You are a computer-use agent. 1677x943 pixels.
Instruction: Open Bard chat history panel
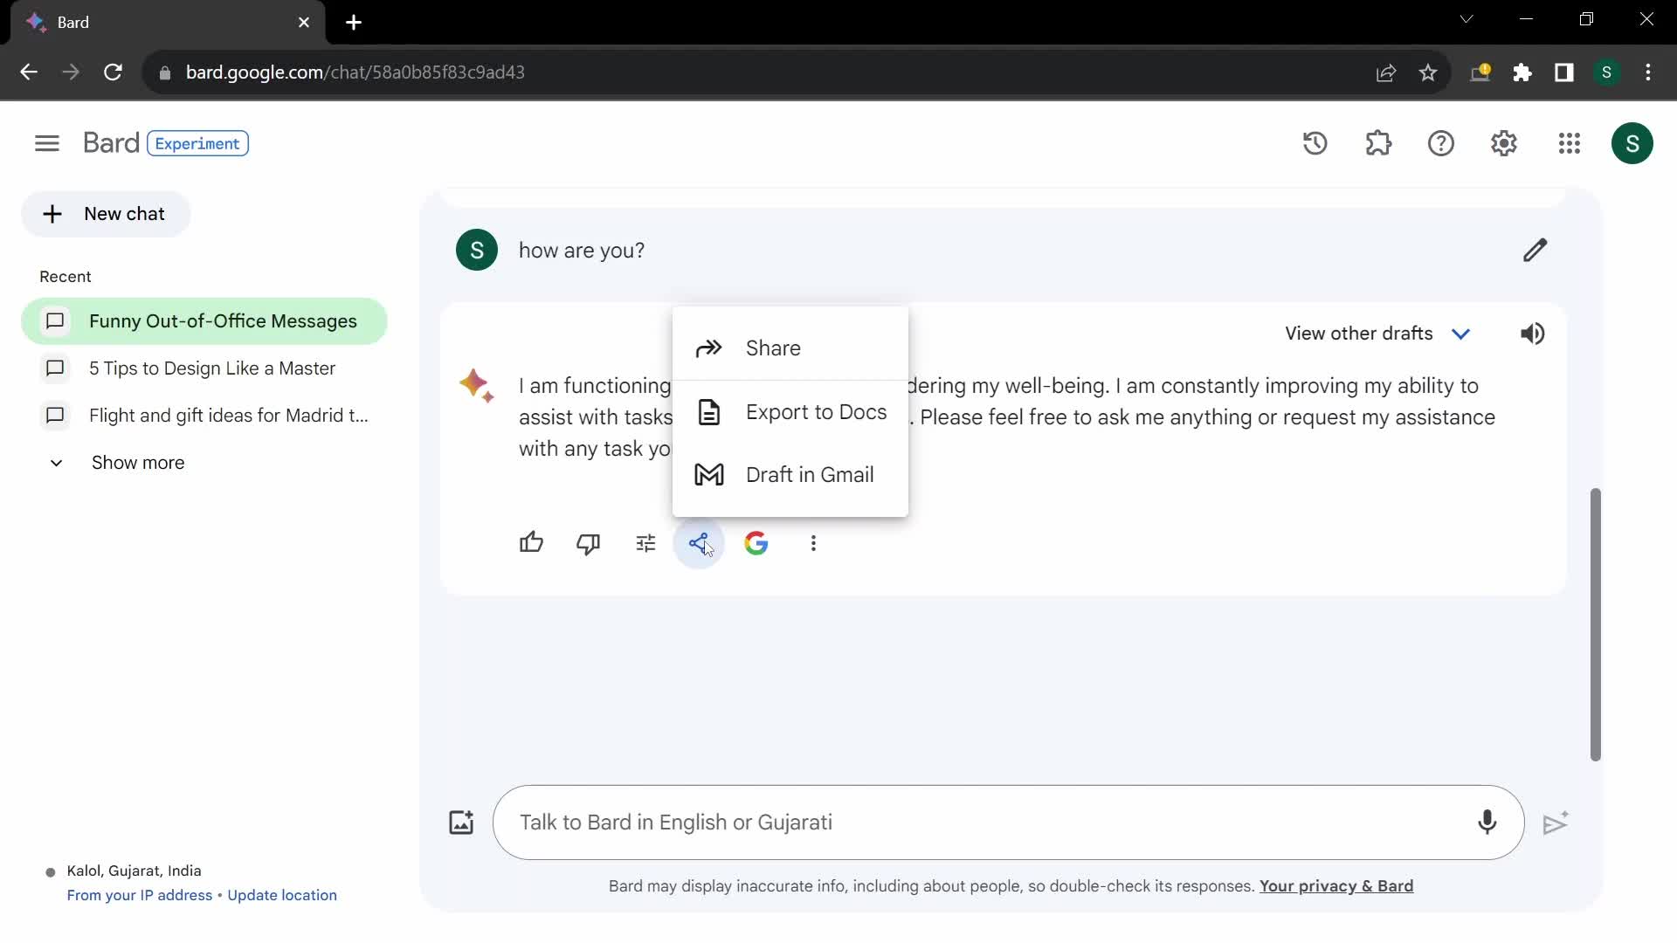1316,143
